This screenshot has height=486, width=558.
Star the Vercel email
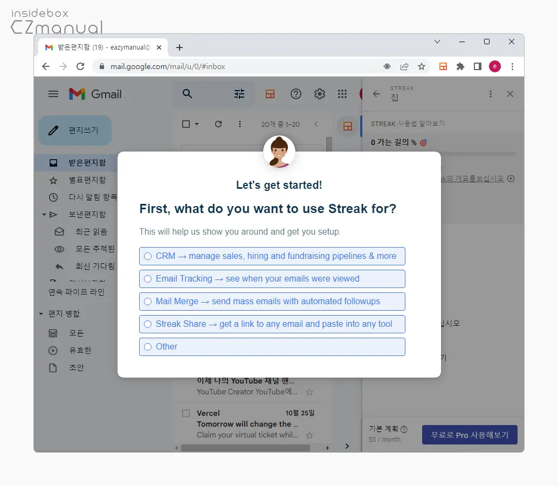click(309, 435)
